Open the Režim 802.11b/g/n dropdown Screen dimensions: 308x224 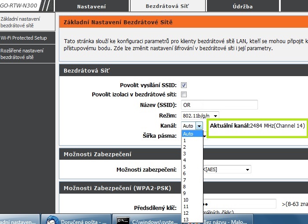coord(201,115)
